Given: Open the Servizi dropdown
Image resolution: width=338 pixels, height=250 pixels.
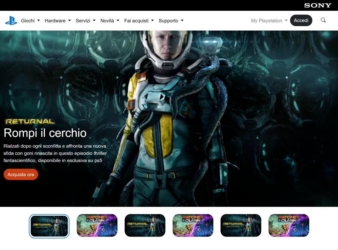Looking at the screenshot, I should (85, 21).
